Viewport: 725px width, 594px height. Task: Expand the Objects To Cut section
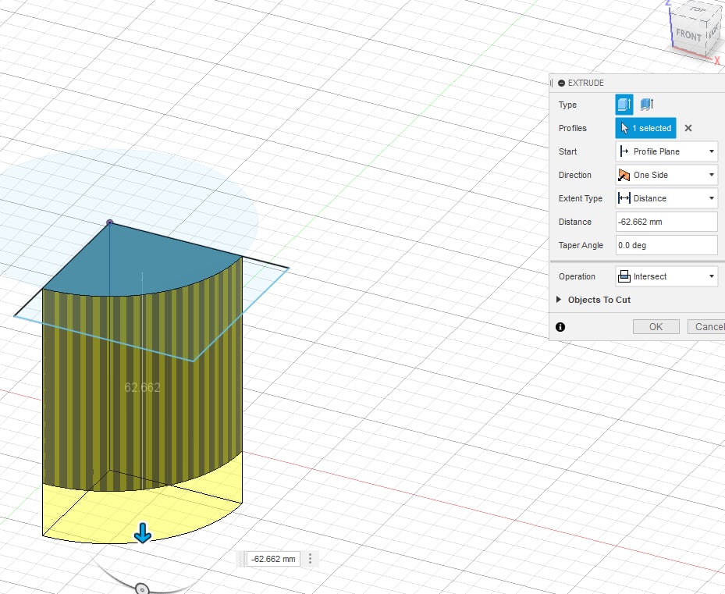[593, 300]
